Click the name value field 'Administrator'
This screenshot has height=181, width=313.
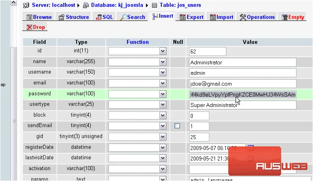243,62
